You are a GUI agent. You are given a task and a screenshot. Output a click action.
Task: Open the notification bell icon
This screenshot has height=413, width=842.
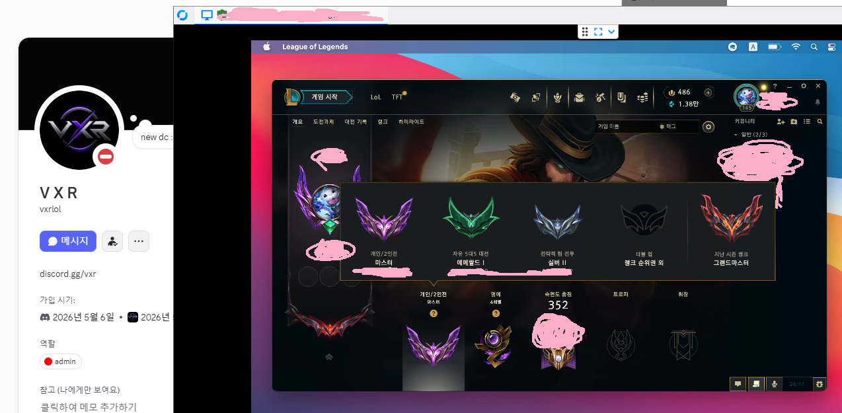click(818, 102)
